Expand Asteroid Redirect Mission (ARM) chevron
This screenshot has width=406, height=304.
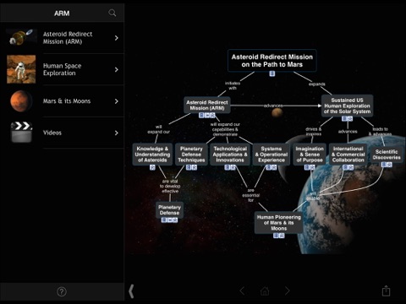coord(117,38)
